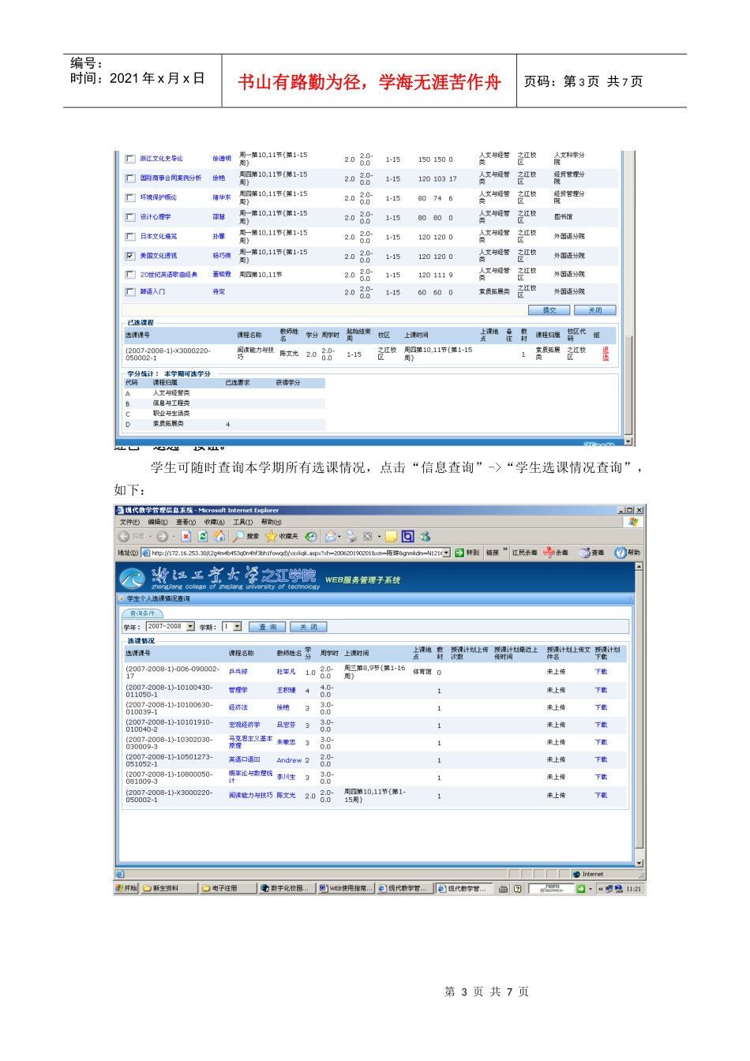
Task: Check the 20世纪英语歌曲经典 checkbox
Action: (x=130, y=275)
